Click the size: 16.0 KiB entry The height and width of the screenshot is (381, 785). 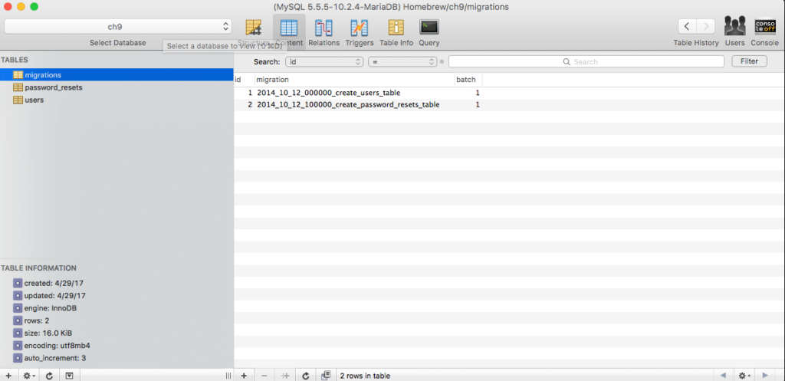point(41,333)
